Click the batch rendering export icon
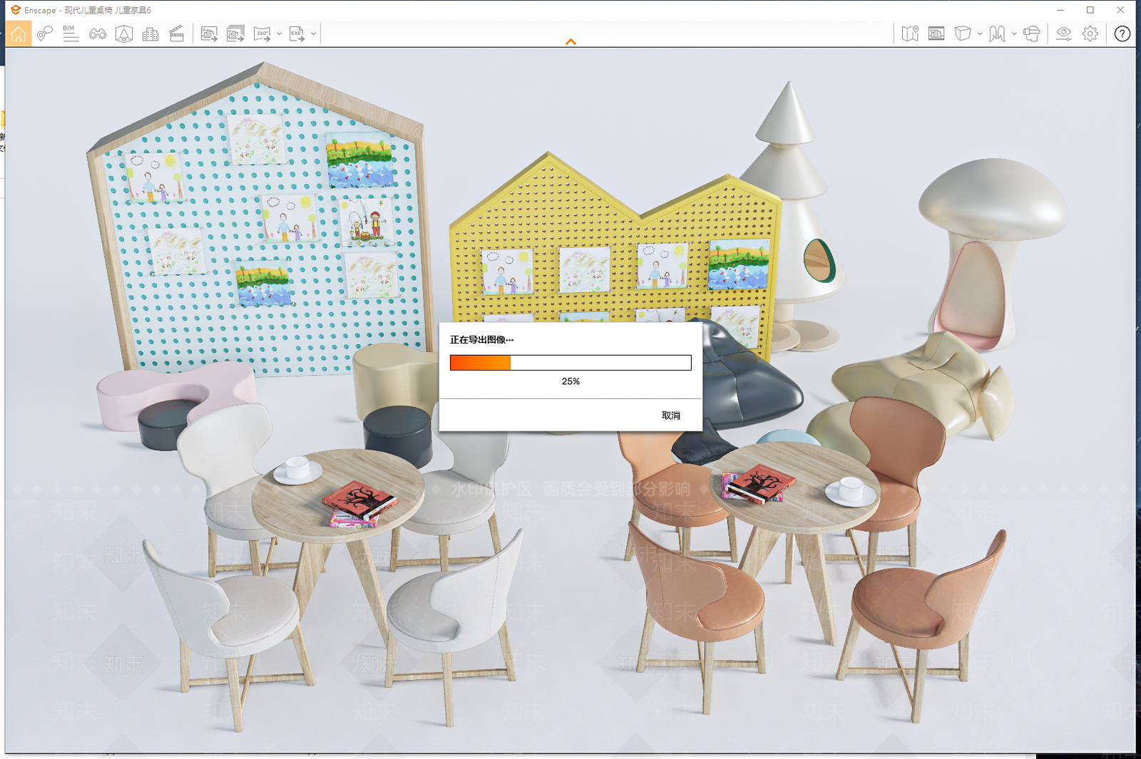 pos(235,33)
